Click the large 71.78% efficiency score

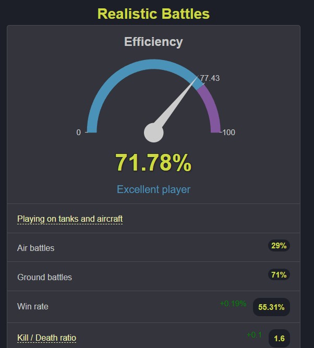click(153, 162)
